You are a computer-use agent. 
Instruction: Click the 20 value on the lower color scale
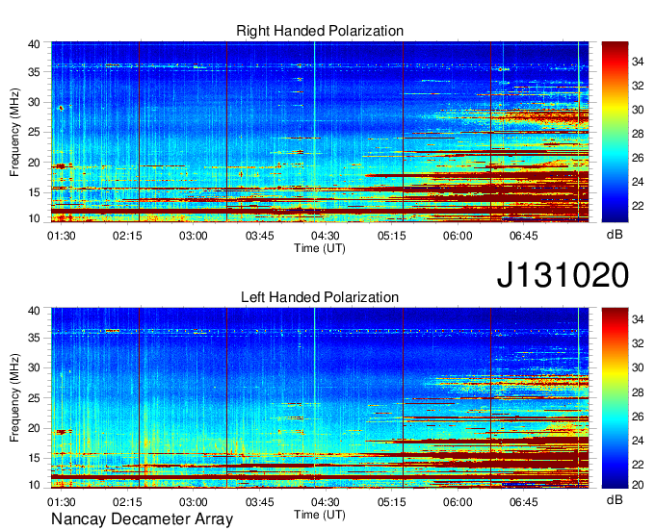click(638, 484)
